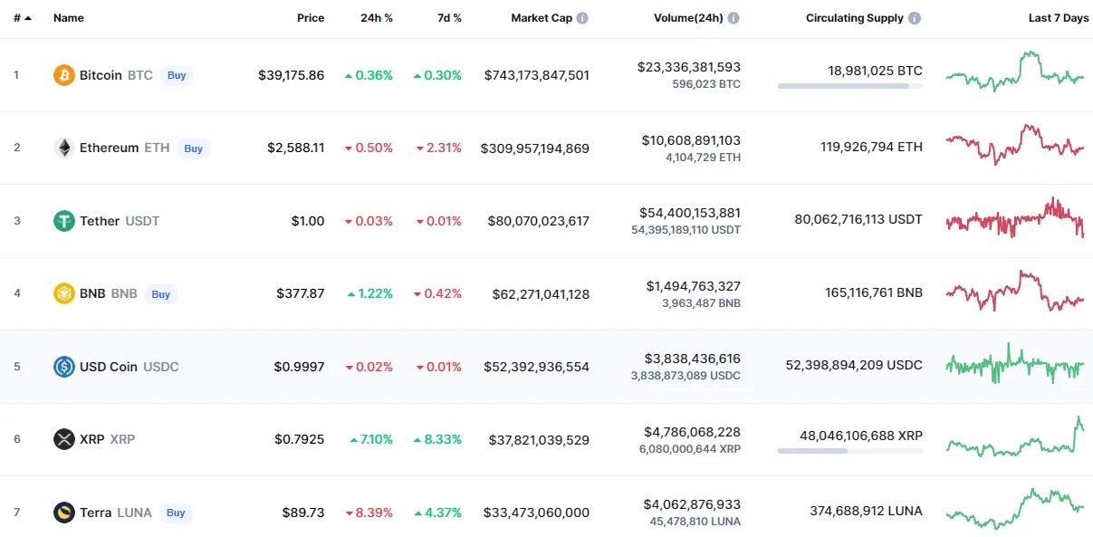Click BNB price $377.87
This screenshot has width=1093, height=537.
(x=301, y=293)
